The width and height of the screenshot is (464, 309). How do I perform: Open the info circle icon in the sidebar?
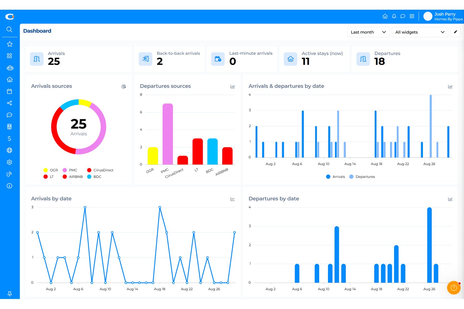pos(9,186)
